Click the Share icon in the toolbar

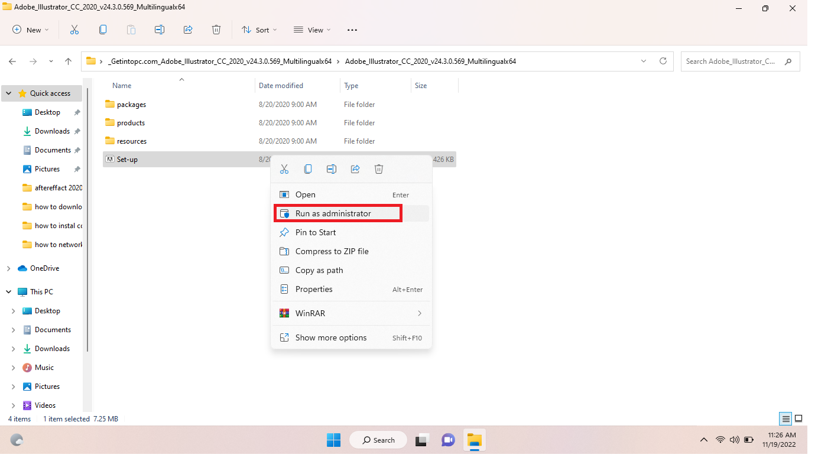pos(188,30)
